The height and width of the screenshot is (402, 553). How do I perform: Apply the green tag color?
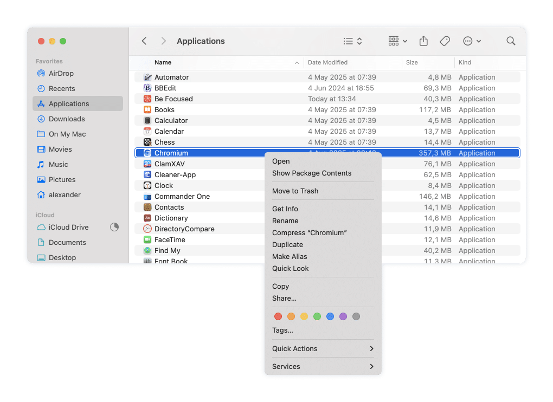(x=317, y=316)
